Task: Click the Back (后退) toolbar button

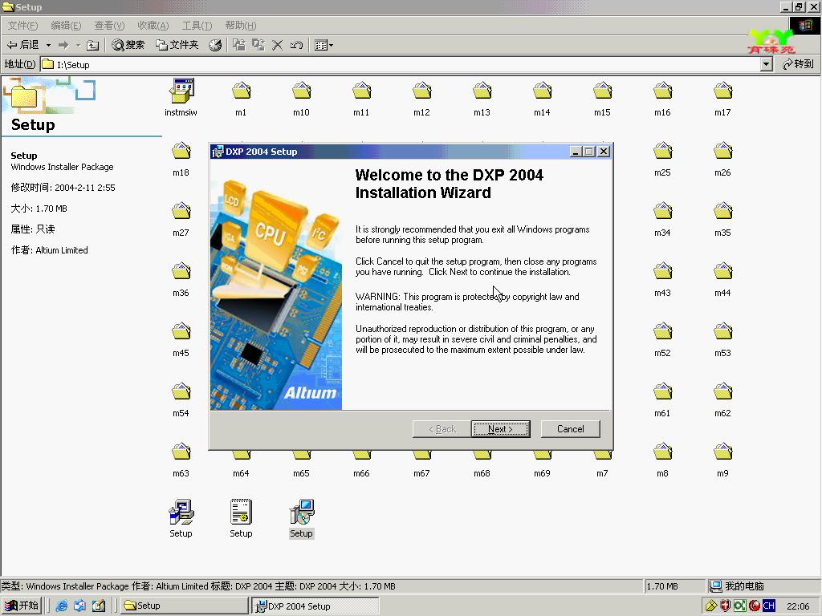Action: pyautogui.click(x=22, y=45)
